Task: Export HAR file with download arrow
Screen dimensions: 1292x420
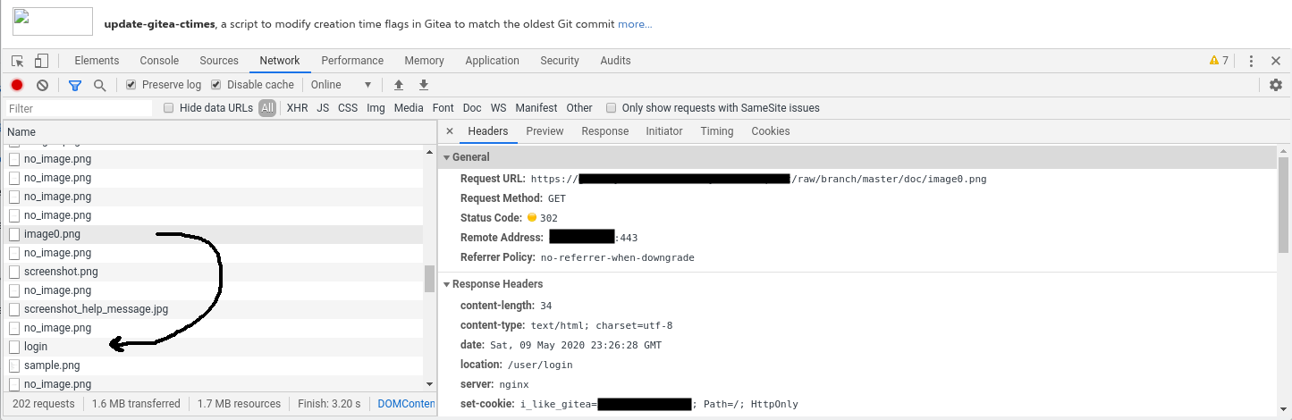Action: tap(424, 85)
